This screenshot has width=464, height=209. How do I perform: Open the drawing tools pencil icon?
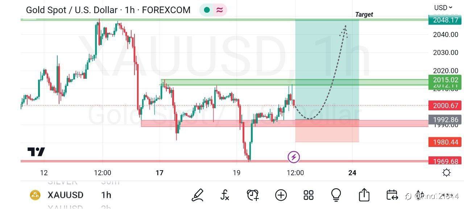coord(198,195)
